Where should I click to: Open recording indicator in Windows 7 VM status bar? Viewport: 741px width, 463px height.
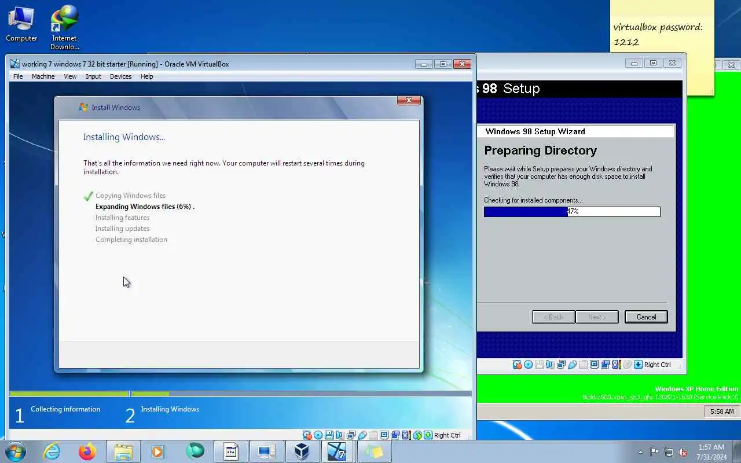395,435
